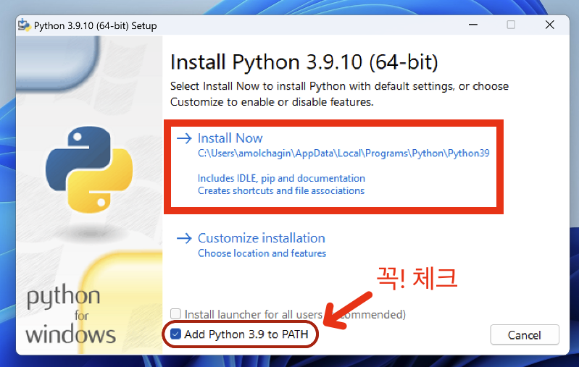Image resolution: width=579 pixels, height=367 pixels.
Task: Click 'Creates shortcuts and file associations' text
Action: [281, 190]
